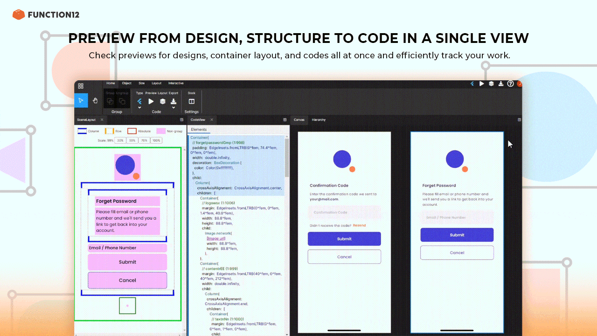Screen dimensions: 597x336
Task: Click Submit on the Confirmation Code screen
Action: coord(344,239)
